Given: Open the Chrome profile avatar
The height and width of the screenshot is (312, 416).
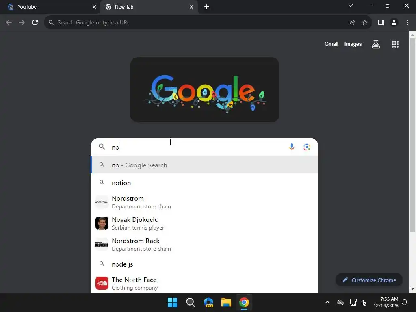Looking at the screenshot, I should pos(394,23).
